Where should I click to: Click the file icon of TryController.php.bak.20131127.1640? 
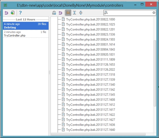coord(63,130)
